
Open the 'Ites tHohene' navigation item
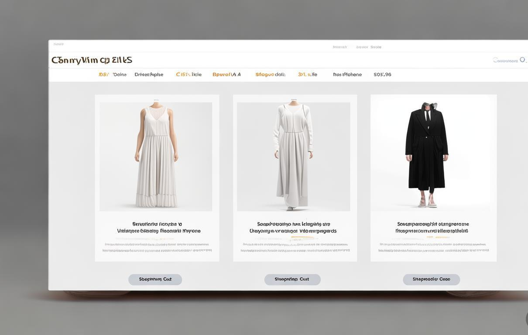coord(347,75)
